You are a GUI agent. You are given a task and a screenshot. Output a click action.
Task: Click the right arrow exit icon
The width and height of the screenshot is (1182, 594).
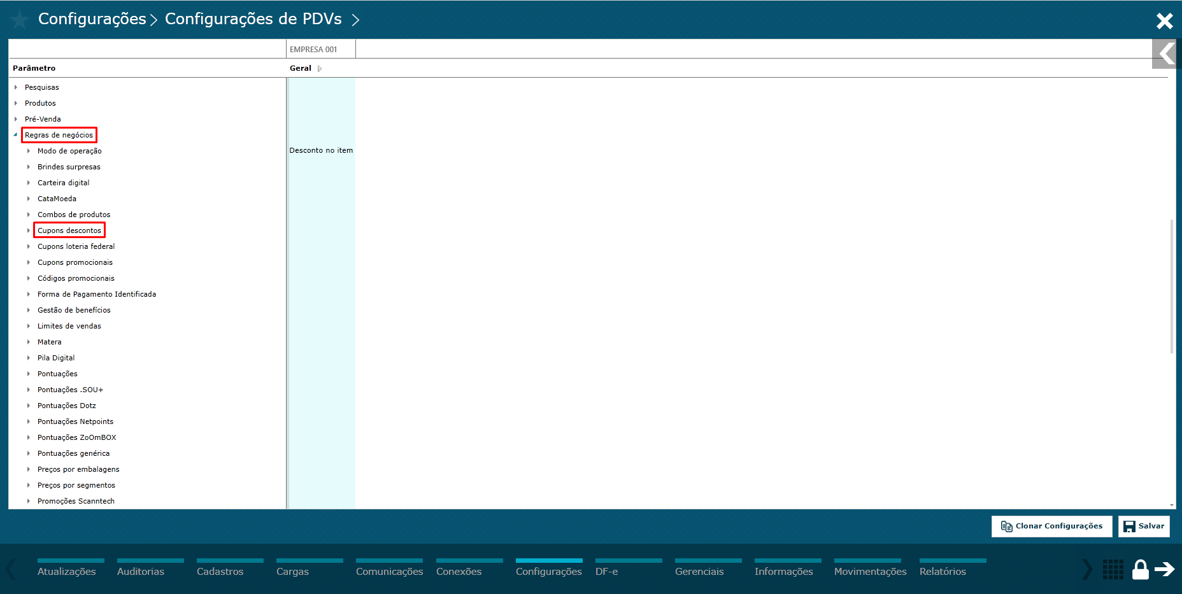pyautogui.click(x=1165, y=569)
